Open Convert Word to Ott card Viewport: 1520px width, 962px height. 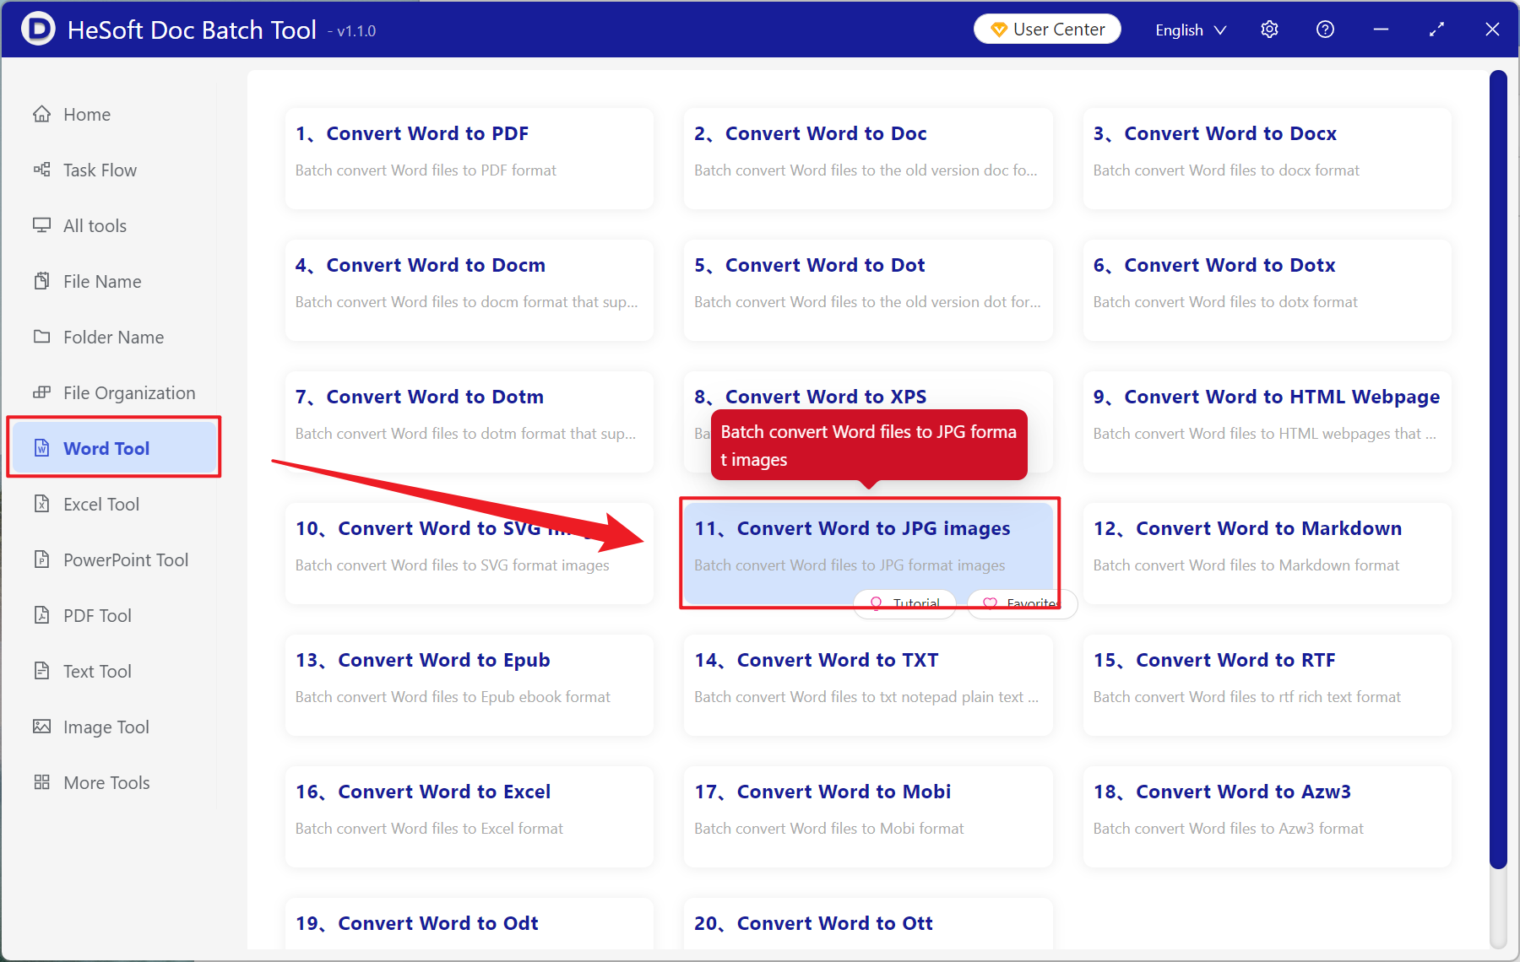pyautogui.click(x=868, y=923)
